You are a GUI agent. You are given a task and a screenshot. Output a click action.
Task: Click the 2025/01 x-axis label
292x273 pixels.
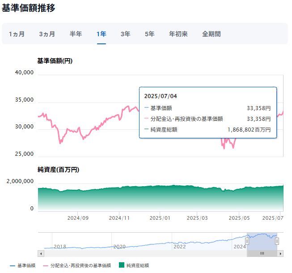(160, 218)
